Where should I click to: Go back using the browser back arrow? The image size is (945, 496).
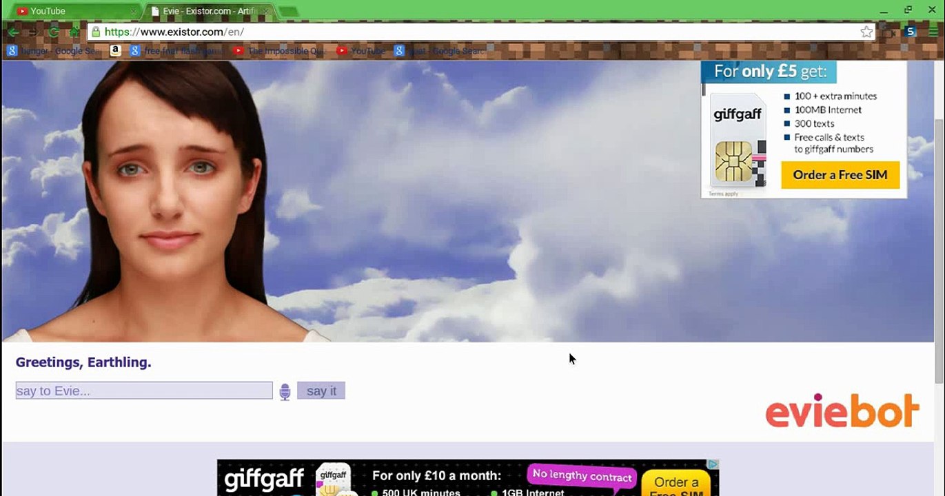pos(13,32)
